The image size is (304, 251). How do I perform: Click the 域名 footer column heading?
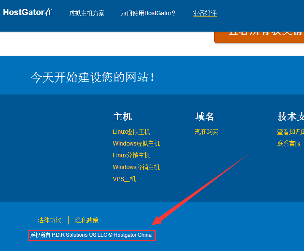(x=205, y=116)
